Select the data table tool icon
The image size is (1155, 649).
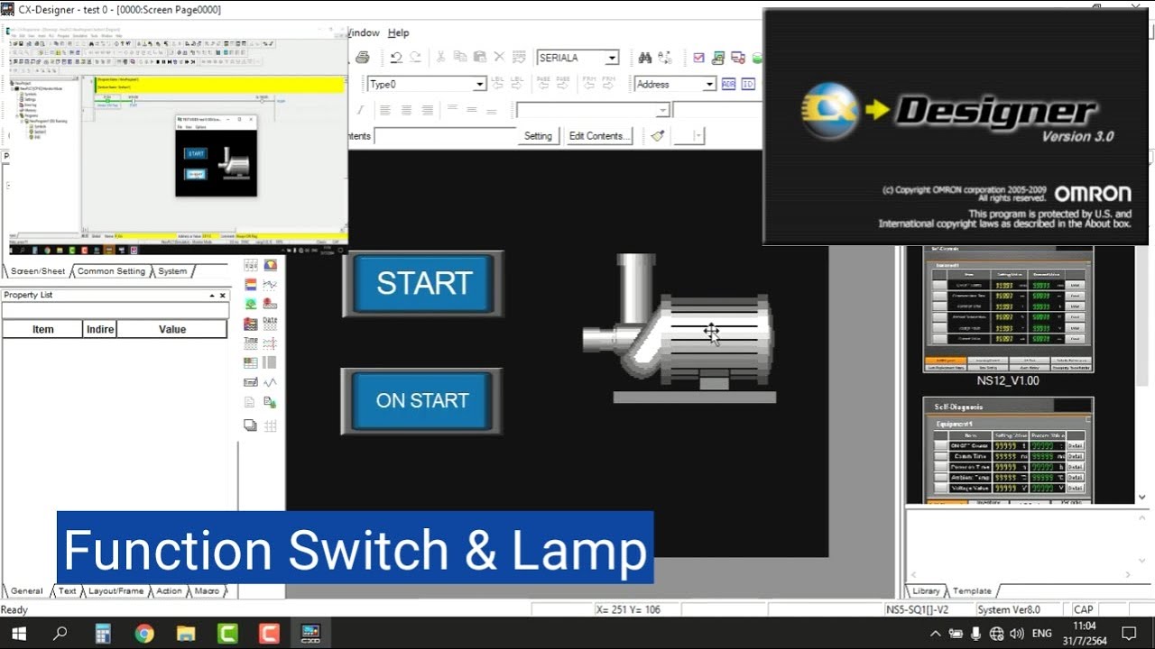251,363
